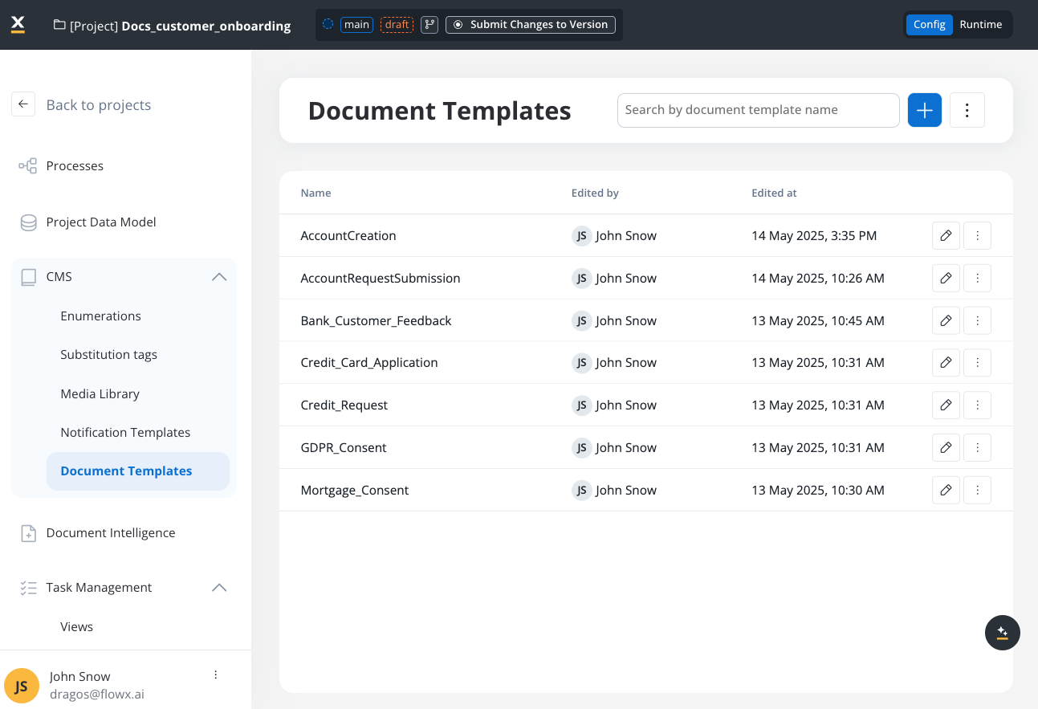Screen dimensions: 1038x709
Task: Open Substitution tags in the CMS menu
Action: click(x=109, y=355)
